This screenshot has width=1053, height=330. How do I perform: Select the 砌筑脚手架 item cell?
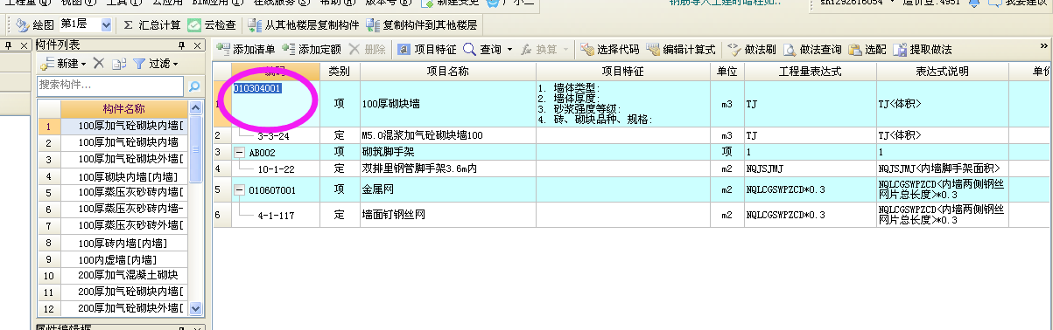[447, 152]
